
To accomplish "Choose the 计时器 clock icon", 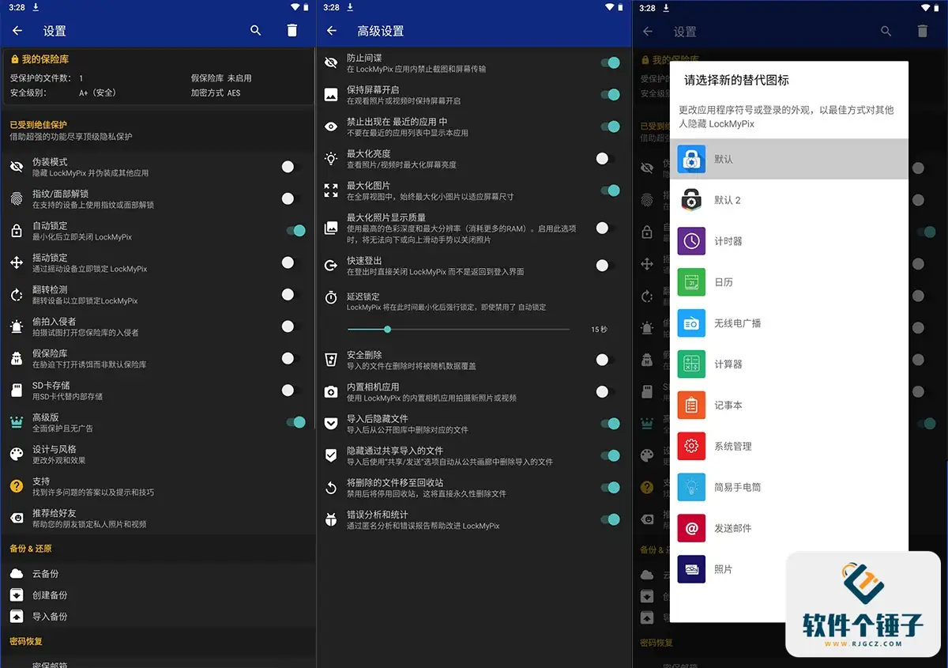I will point(691,241).
